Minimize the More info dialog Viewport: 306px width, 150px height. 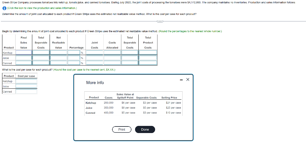pyautogui.click(x=181, y=79)
